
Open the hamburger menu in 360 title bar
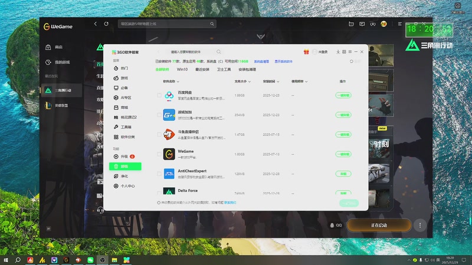pos(350,52)
